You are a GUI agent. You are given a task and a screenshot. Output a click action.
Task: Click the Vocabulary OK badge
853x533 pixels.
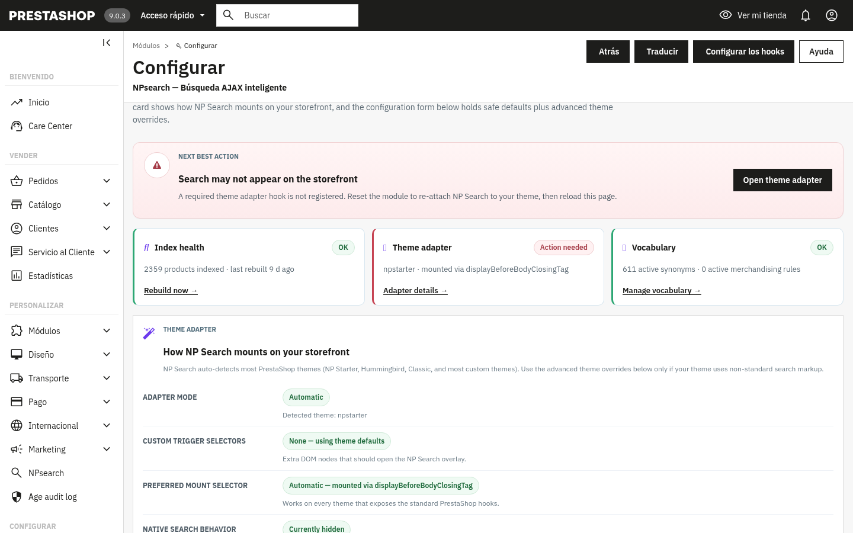coord(822,248)
